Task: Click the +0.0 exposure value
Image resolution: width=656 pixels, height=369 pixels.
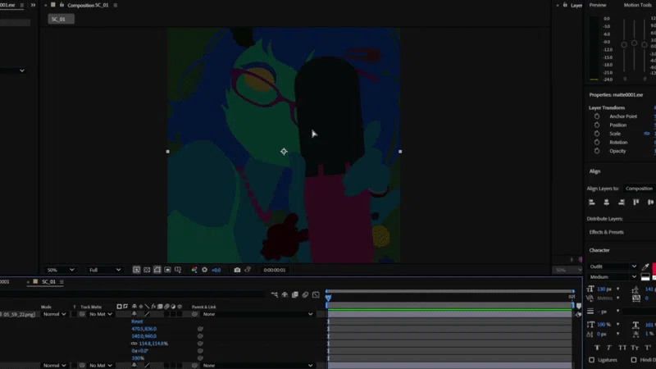Action: point(216,271)
